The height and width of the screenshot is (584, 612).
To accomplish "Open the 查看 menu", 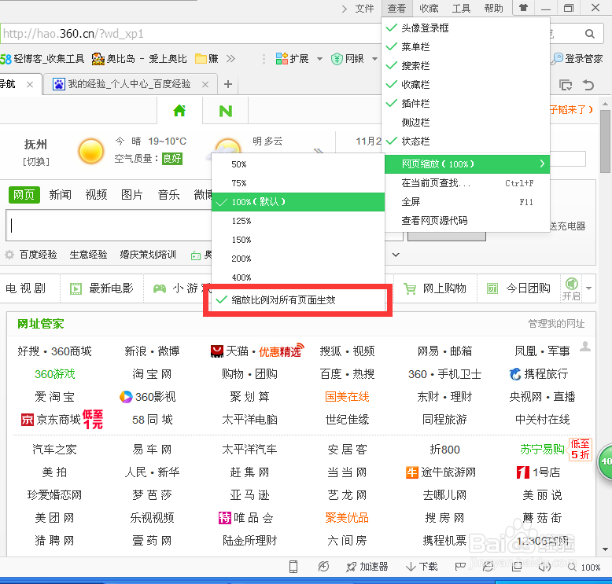I will coord(396,8).
